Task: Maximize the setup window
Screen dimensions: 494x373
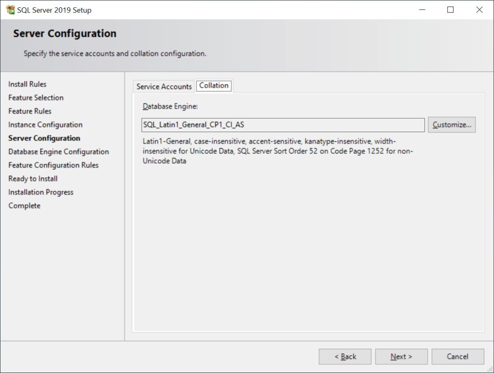Action: [450, 10]
